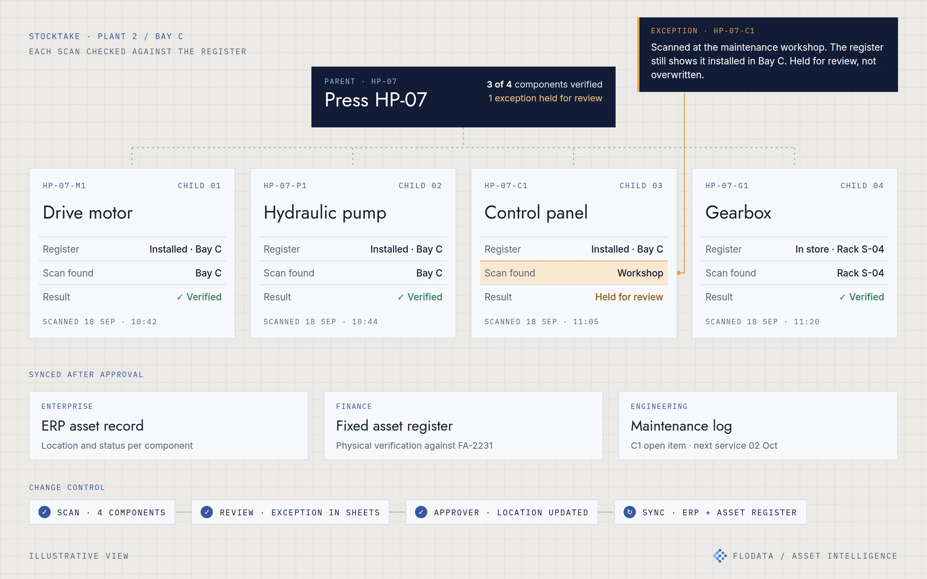Click the Exception HP-07-C1 callout heading

[702, 31]
